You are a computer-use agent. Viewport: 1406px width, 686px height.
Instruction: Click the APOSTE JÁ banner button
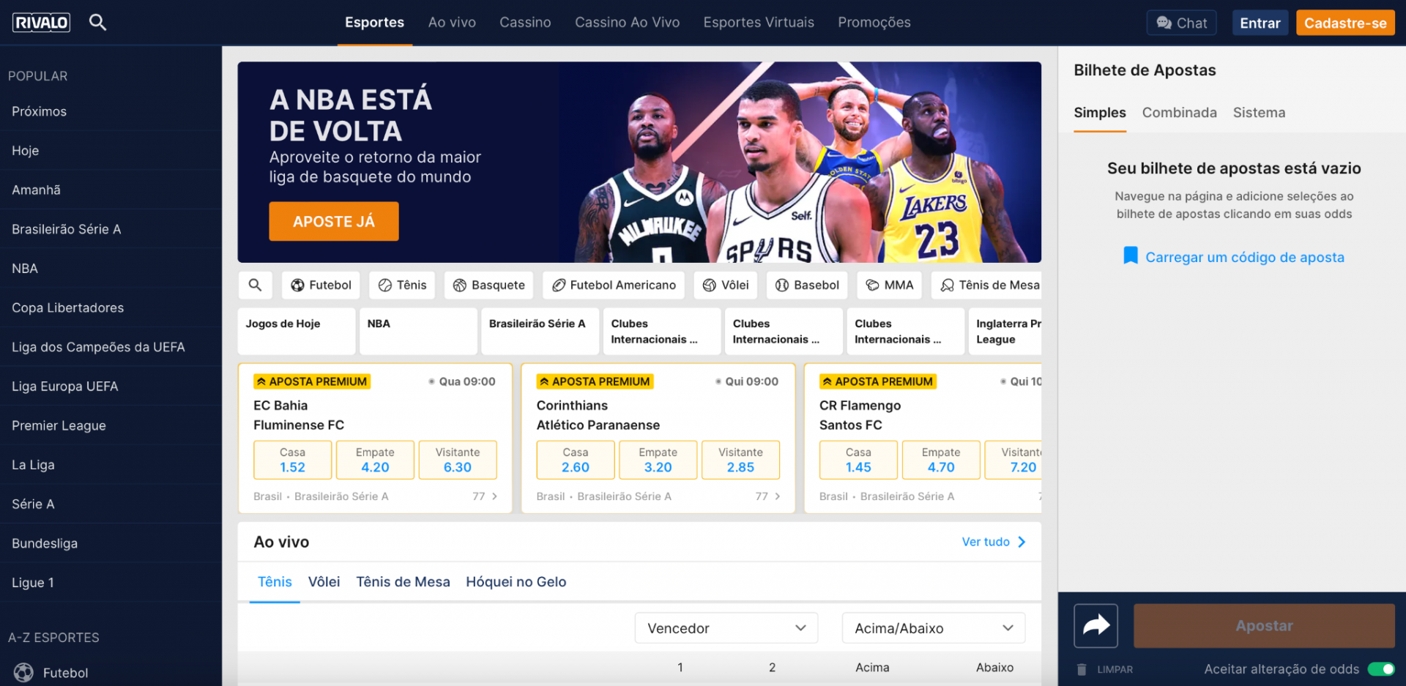pyautogui.click(x=333, y=220)
